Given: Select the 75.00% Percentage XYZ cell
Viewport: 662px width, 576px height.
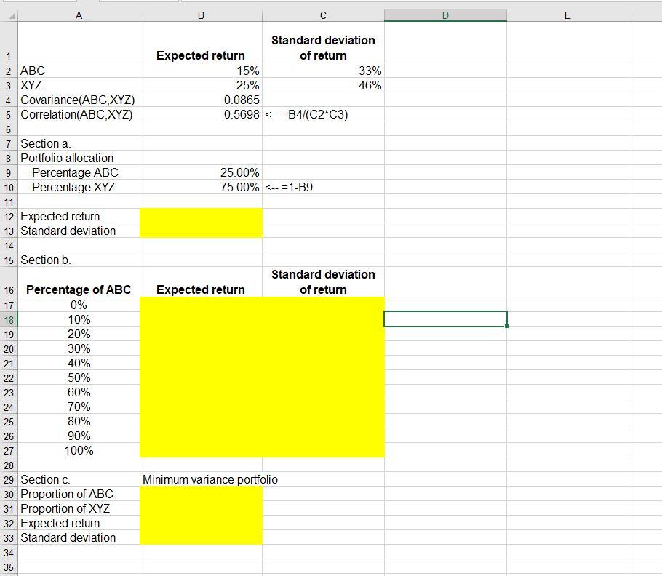Looking at the screenshot, I should tap(200, 187).
